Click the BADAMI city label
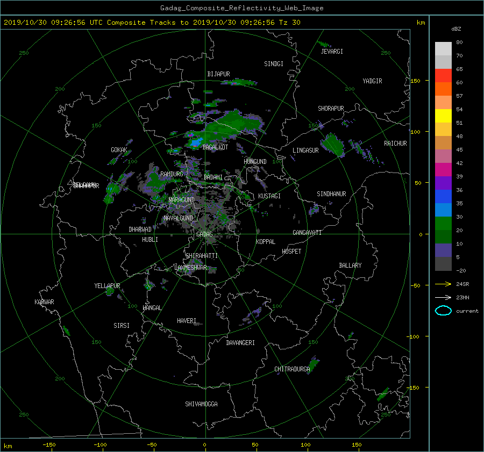The image size is (484, 452). point(213,177)
